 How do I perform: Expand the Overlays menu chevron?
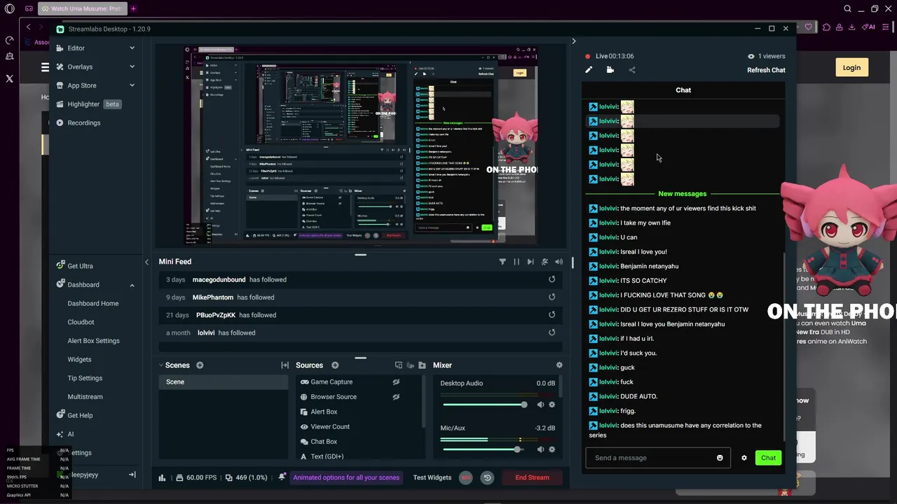132,66
